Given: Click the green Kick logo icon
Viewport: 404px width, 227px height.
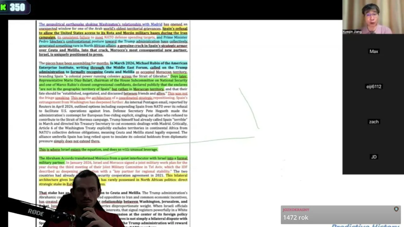Looking at the screenshot, I should [3, 7].
